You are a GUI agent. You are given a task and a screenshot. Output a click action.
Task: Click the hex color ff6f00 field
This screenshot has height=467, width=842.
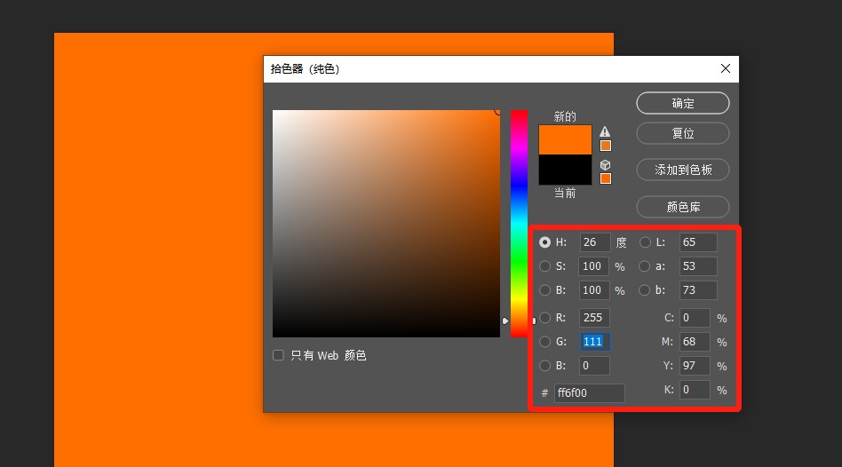tap(589, 393)
